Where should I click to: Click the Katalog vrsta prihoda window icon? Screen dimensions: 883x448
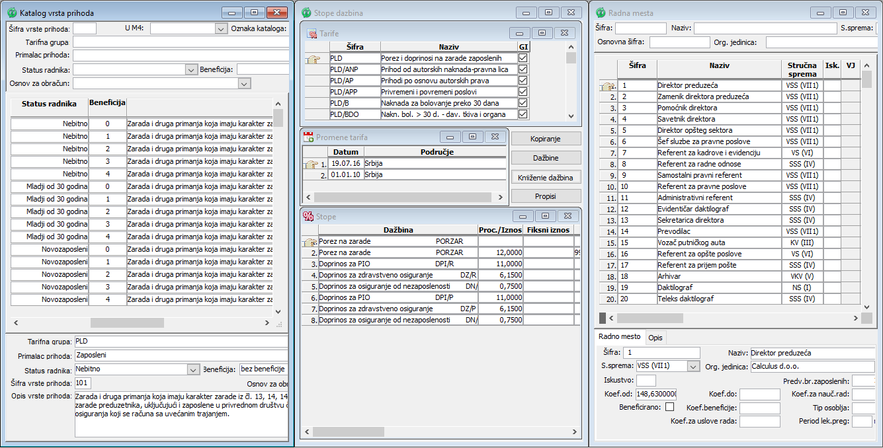pyautogui.click(x=11, y=13)
